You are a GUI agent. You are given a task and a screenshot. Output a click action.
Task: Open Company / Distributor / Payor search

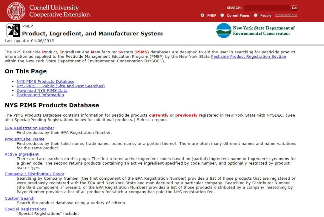click(34, 174)
